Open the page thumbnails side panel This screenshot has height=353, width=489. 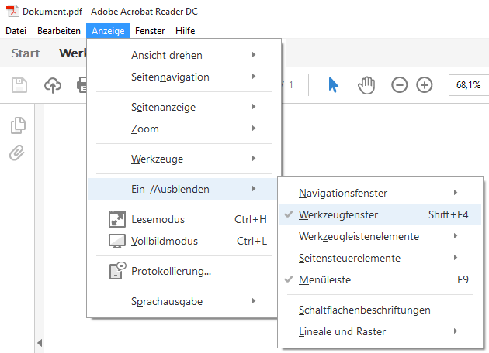coord(18,125)
